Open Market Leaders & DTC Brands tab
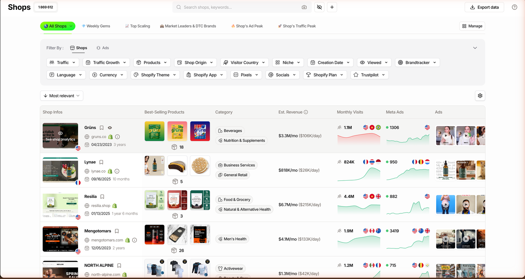Image resolution: width=525 pixels, height=279 pixels. pyautogui.click(x=188, y=26)
